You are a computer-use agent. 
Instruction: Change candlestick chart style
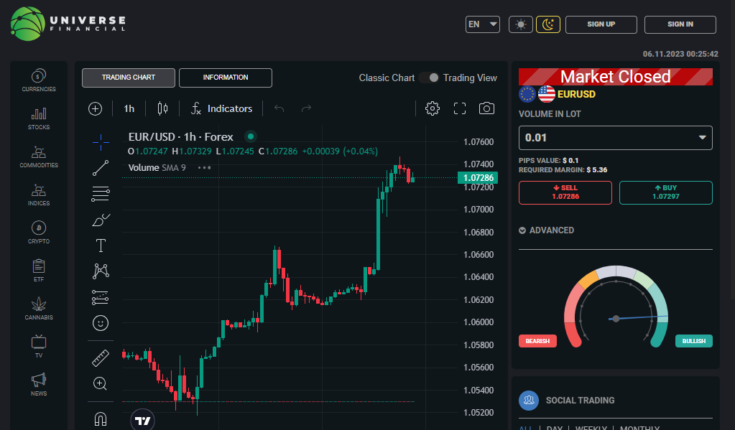pos(162,108)
